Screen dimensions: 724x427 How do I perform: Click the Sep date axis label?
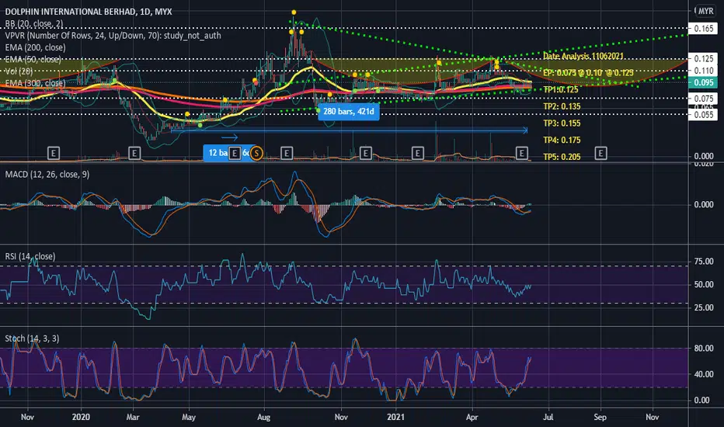[600, 418]
